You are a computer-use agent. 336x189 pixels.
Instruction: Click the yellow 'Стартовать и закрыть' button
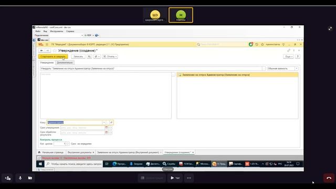pos(53,56)
